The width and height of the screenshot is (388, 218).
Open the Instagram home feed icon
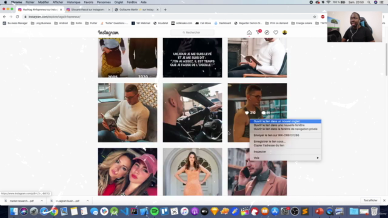pos(249,33)
